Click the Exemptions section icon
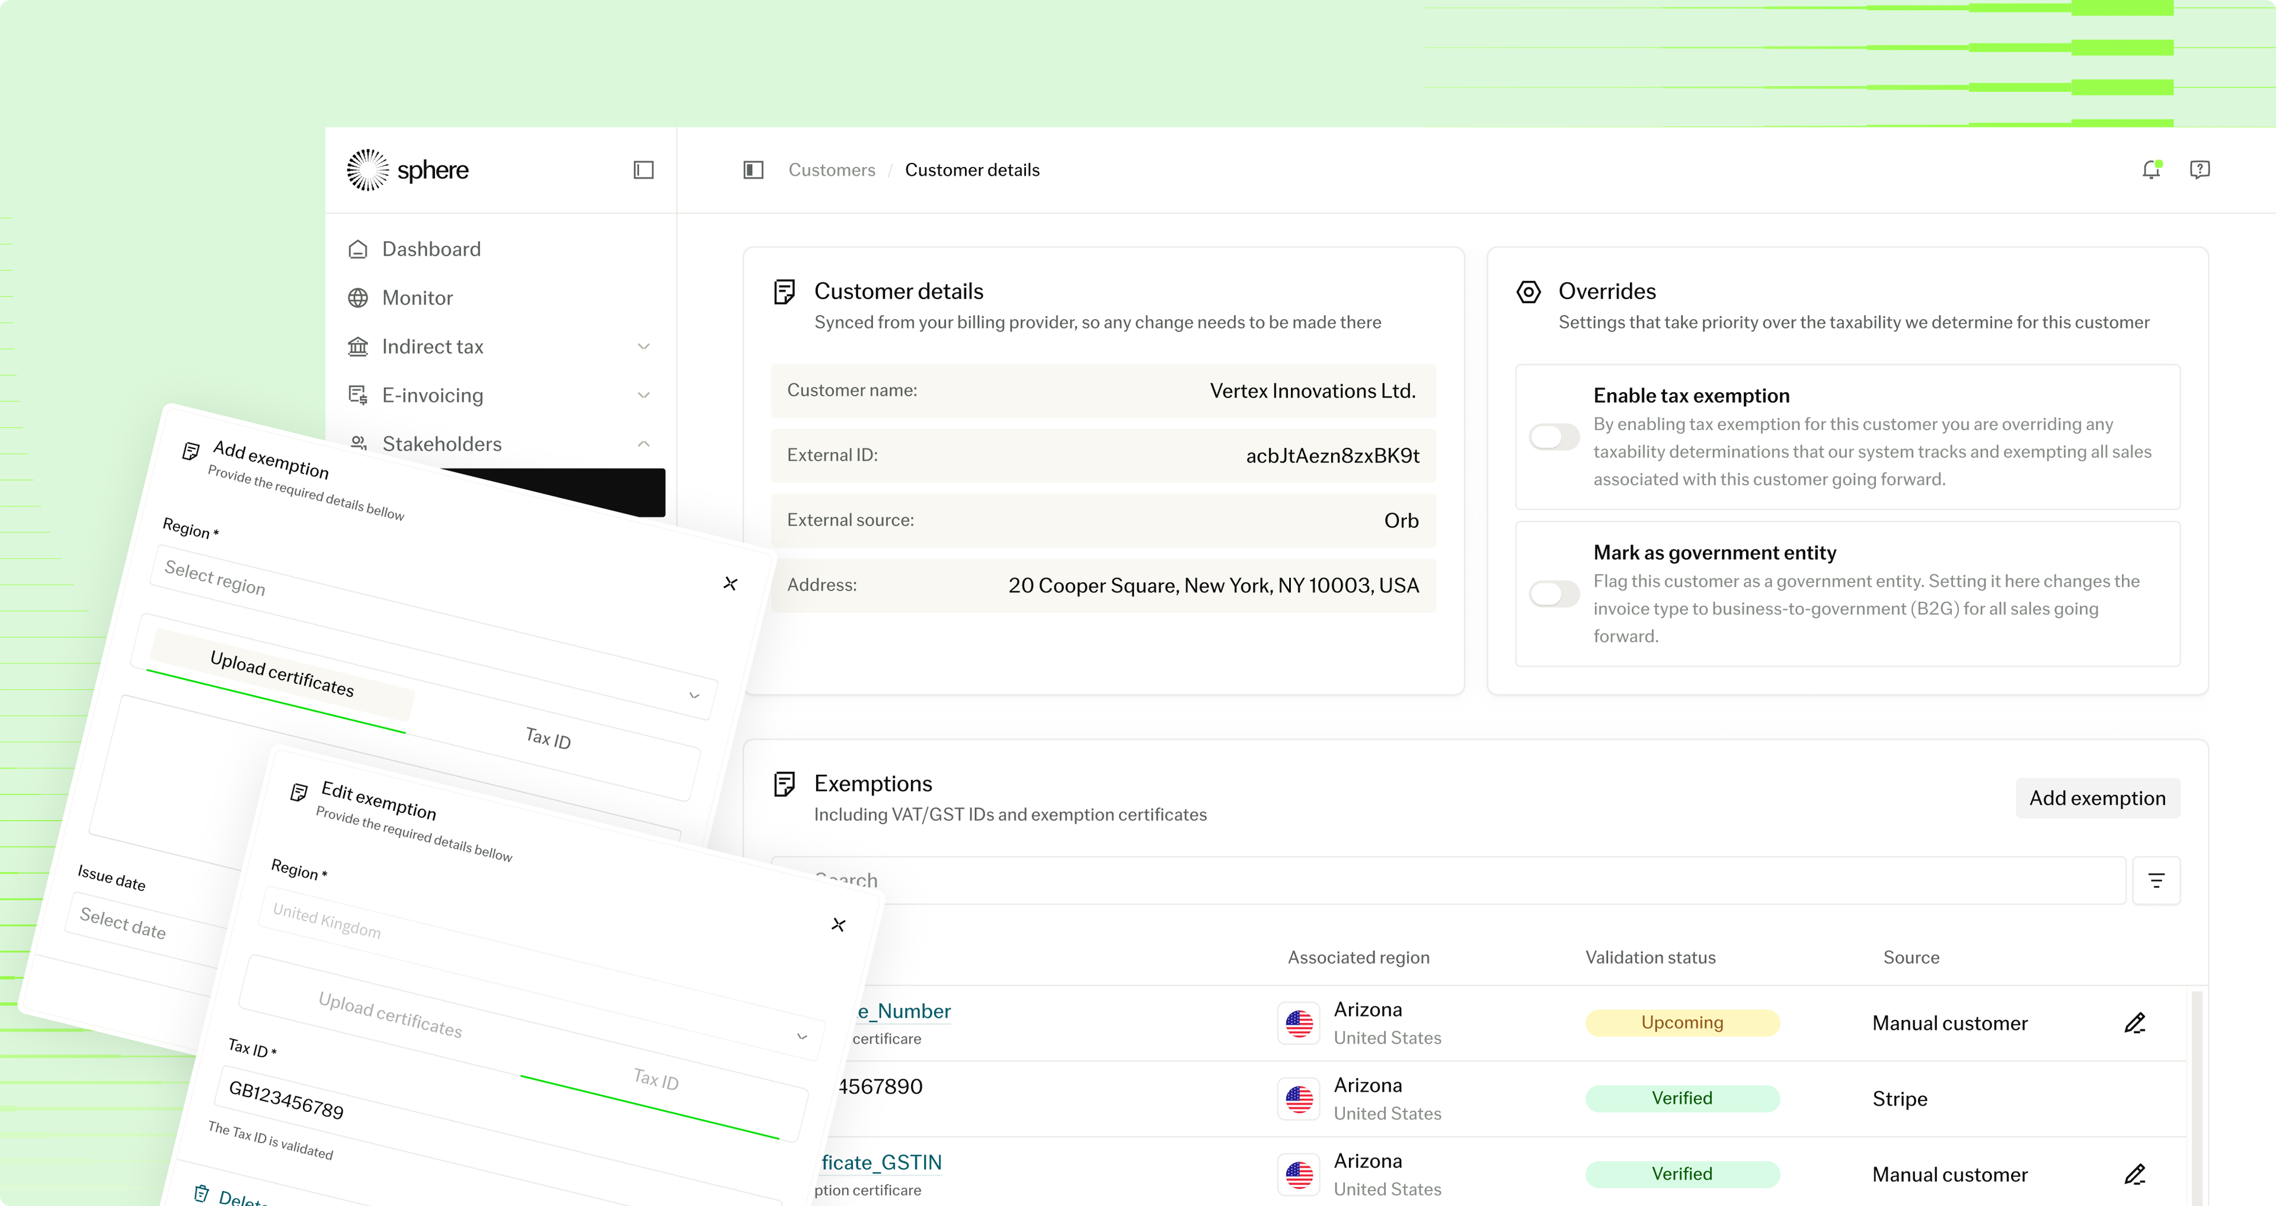2276x1206 pixels. pyautogui.click(x=784, y=784)
